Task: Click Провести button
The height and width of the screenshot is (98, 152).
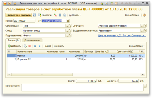Action: [x=45, y=15]
